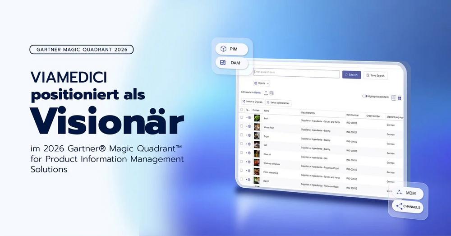Click the Objects link in results count
The image size is (451, 236).
pos(257,93)
